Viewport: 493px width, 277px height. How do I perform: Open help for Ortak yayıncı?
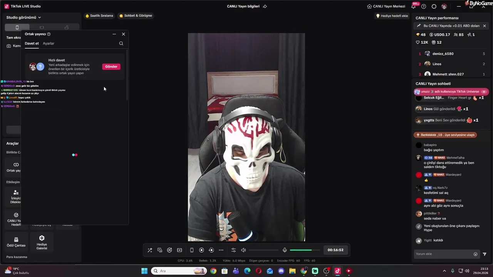click(49, 34)
